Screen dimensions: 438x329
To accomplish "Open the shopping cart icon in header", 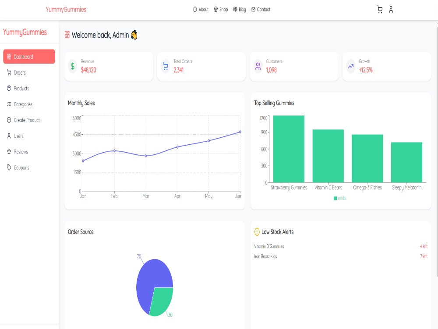I will [380, 10].
